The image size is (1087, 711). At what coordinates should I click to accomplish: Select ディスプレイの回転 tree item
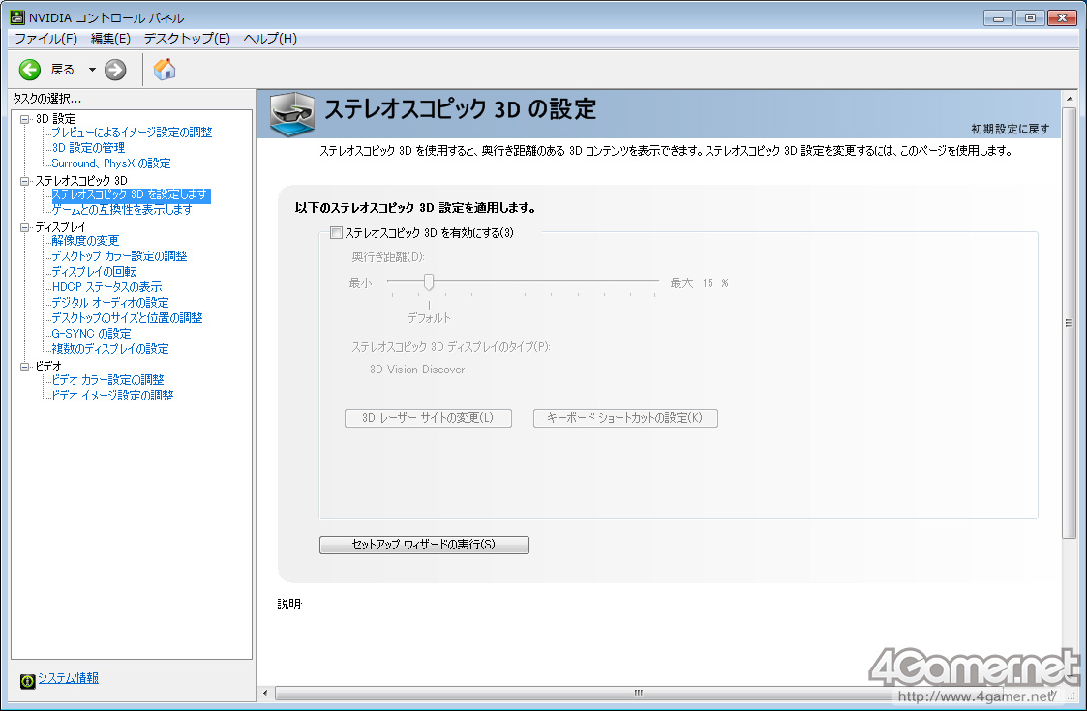tap(94, 272)
